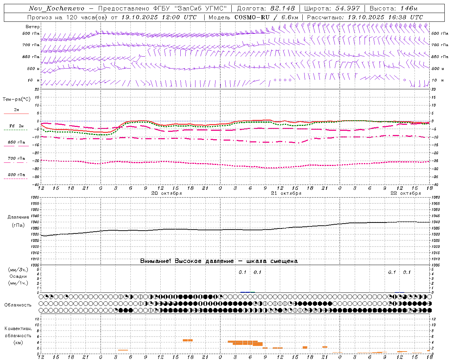Click the forecast start 19.10.2025 12:00 UTC
Screen dimensions: 450x360
(159, 17)
